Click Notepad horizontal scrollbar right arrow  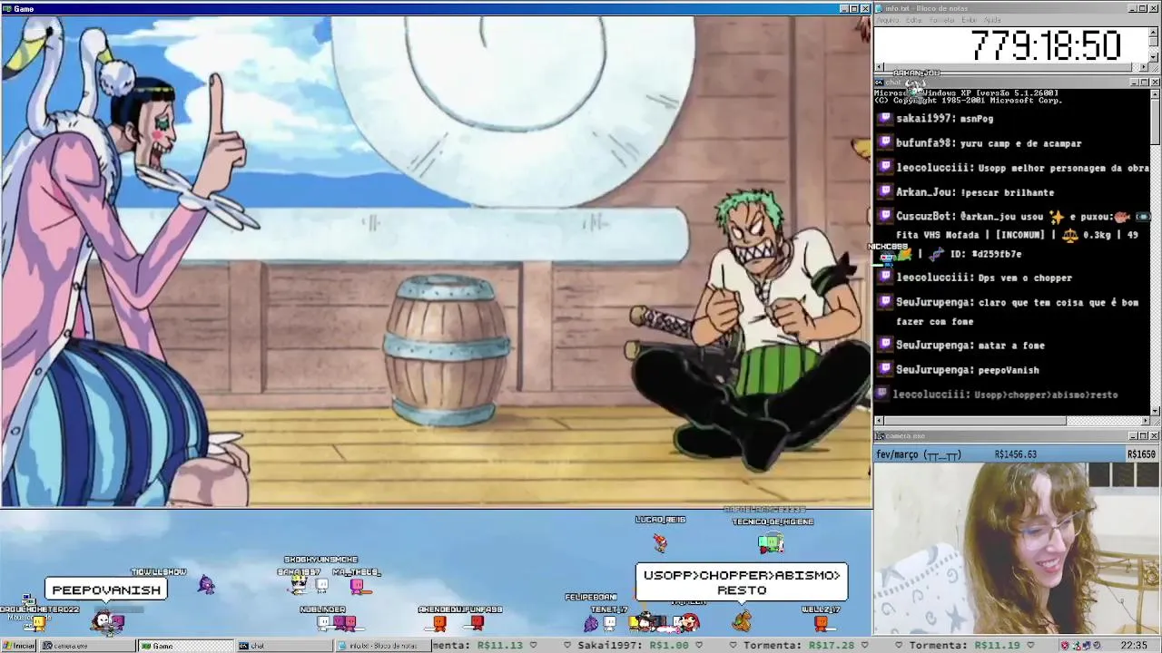pos(1144,67)
